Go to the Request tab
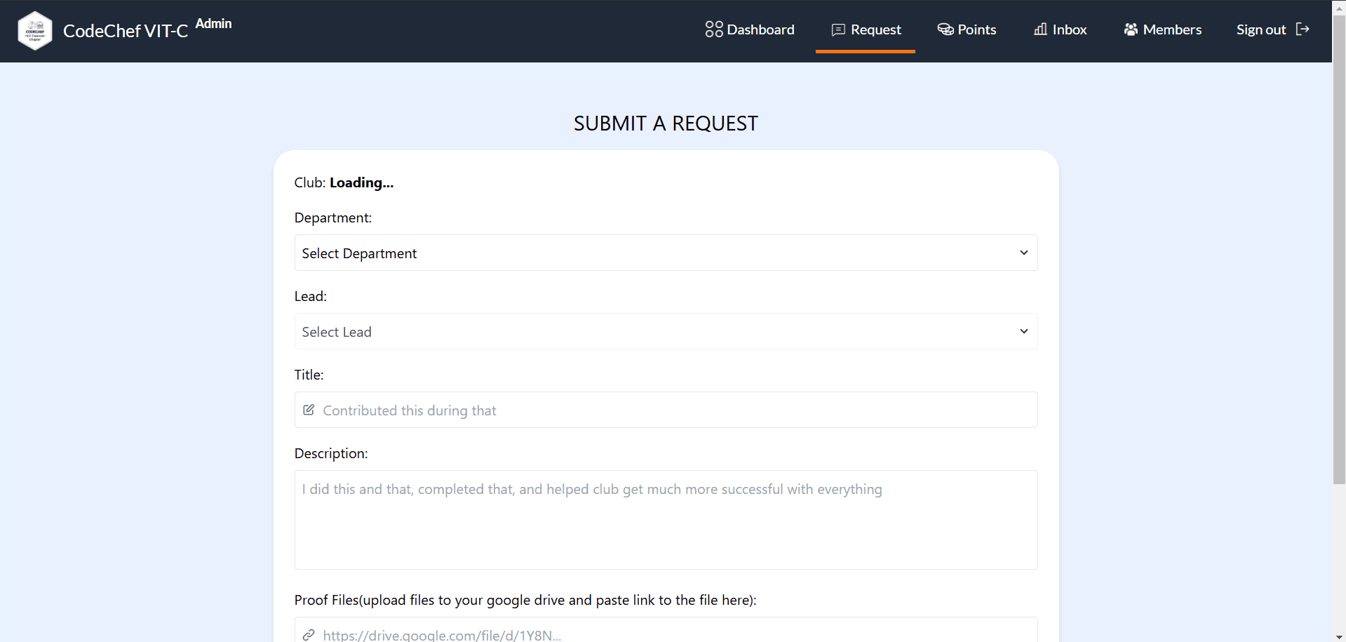This screenshot has width=1346, height=642. (866, 29)
